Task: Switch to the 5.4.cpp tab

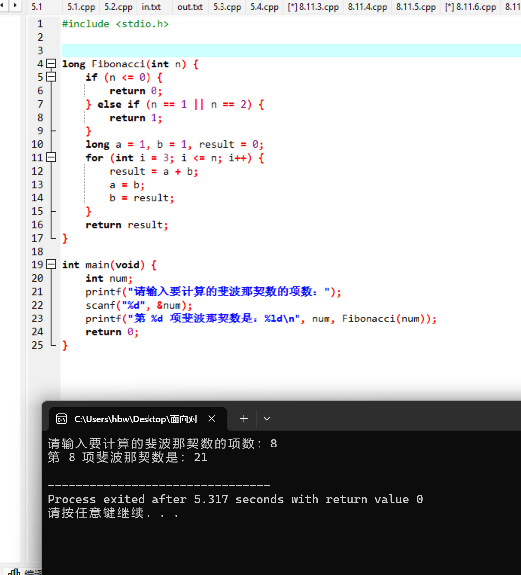Action: (264, 7)
